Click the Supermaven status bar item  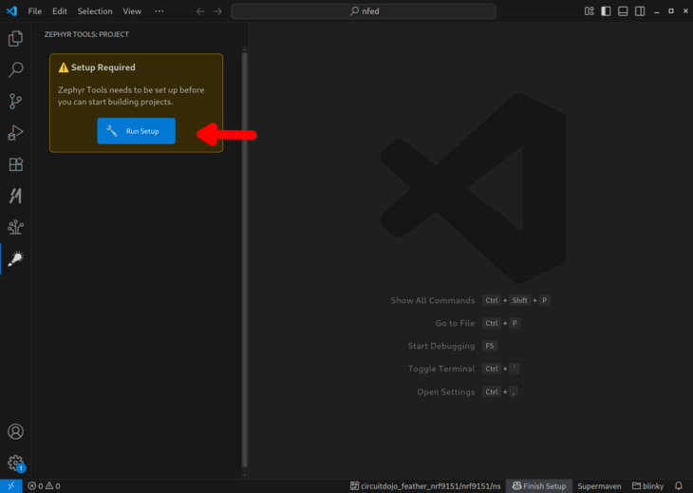pos(599,486)
